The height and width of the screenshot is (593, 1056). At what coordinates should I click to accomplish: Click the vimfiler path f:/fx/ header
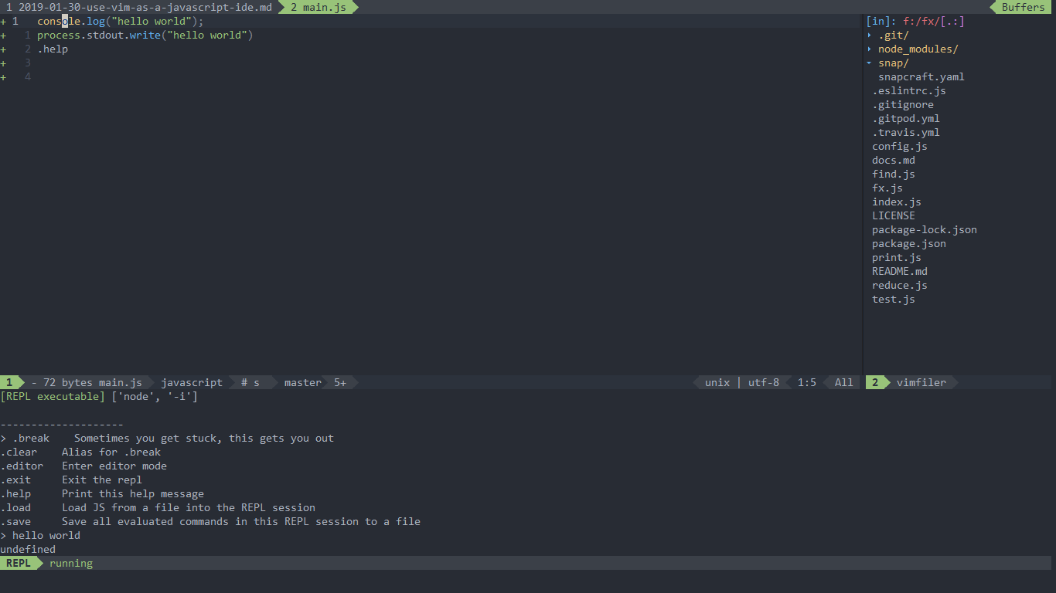(x=921, y=21)
